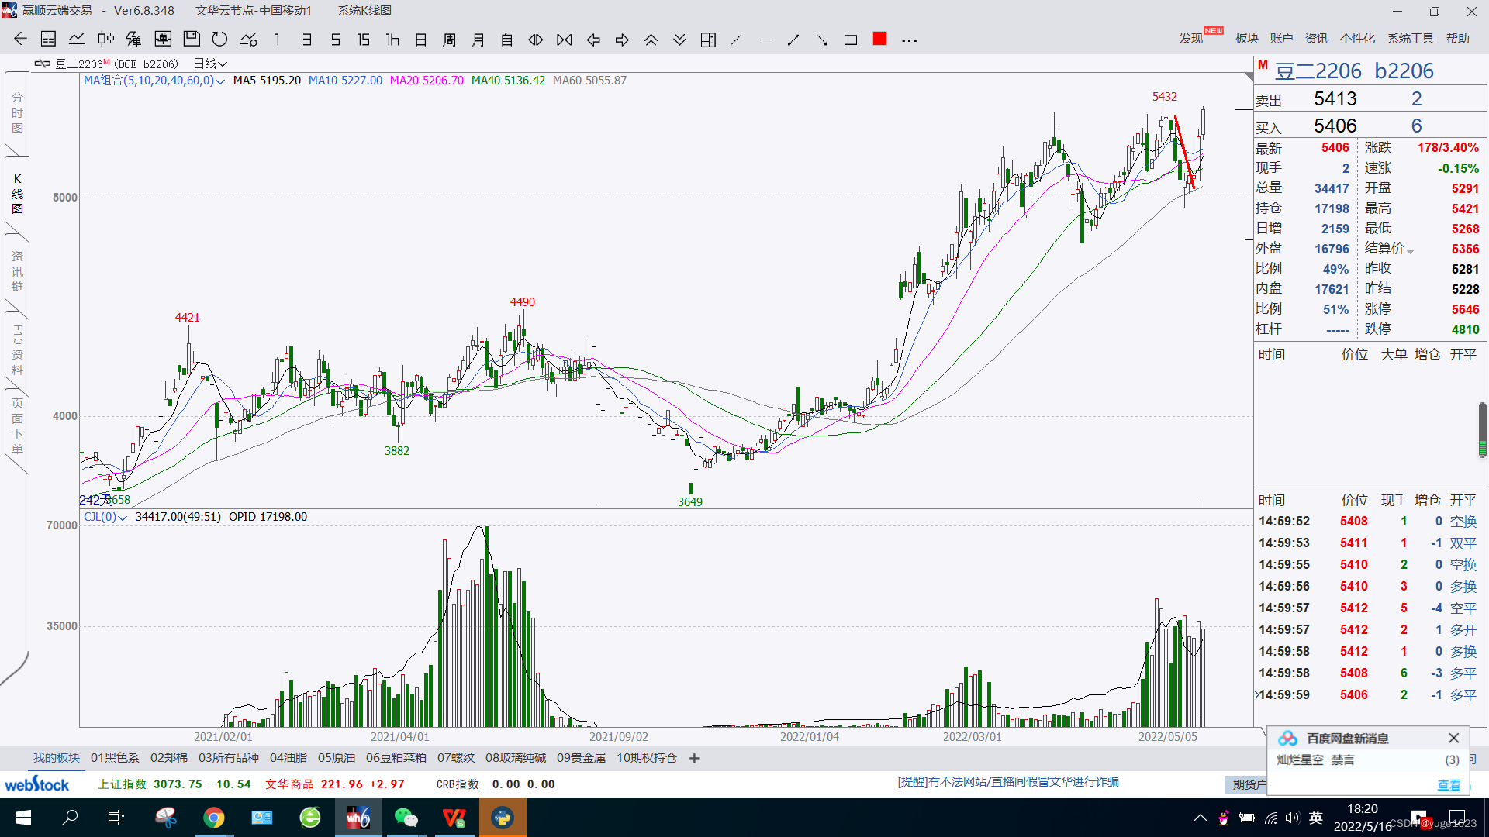Image resolution: width=1489 pixels, height=837 pixels.
Task: Open Chrome from the Windows taskbar
Action: pos(214,818)
